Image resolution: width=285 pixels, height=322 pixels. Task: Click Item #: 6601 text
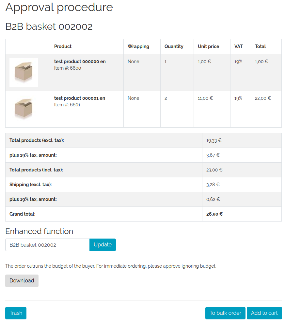pyautogui.click(x=67, y=105)
